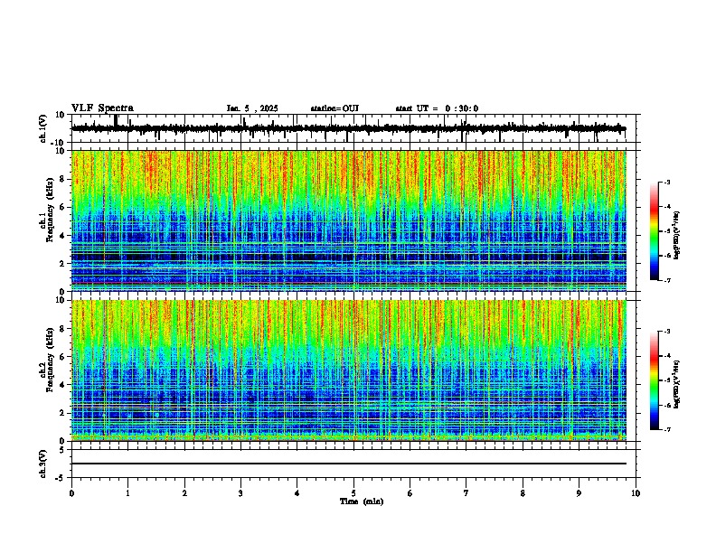The width and height of the screenshot is (716, 553).
Task: Click the "ch.3(V)" axis label
Action: 43,464
